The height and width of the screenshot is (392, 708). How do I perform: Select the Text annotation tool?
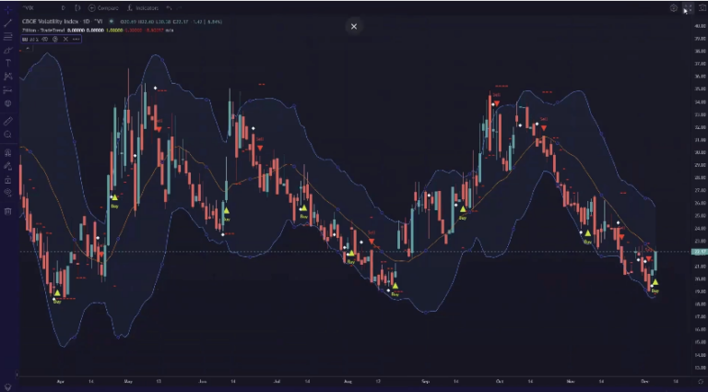coord(7,63)
